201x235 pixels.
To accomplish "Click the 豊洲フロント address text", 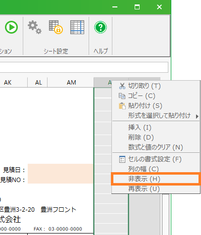I will [x=58, y=210].
